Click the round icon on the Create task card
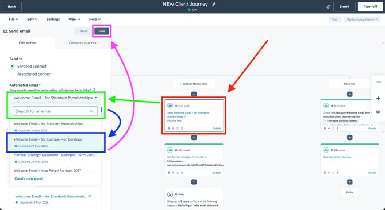The image size is (385, 210). point(326,106)
